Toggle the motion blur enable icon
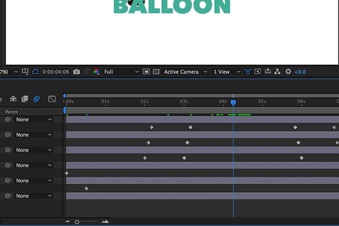The height and width of the screenshot is (226, 339). (x=36, y=99)
